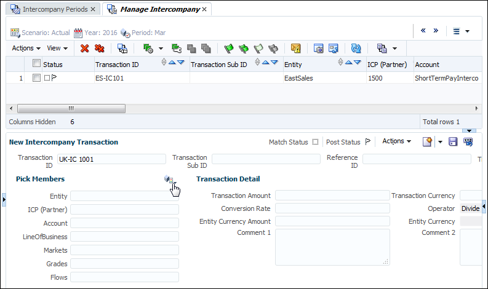Screen dimensions: 488x289
Task: Click the grid scrollbar left arrow
Action: [x=11, y=108]
